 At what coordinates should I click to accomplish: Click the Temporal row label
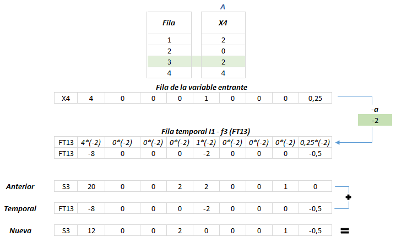click(x=20, y=208)
